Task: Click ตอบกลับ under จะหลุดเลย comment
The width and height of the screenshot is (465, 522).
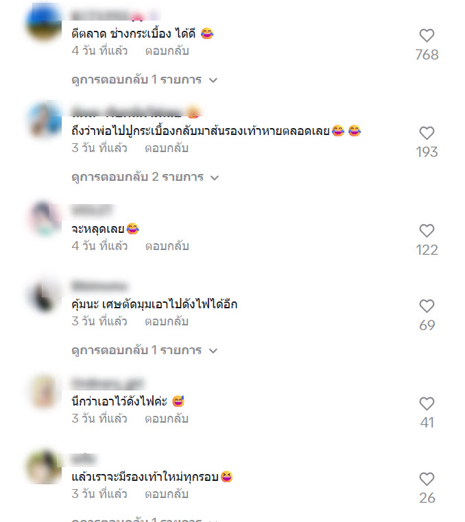Action: coord(167,246)
